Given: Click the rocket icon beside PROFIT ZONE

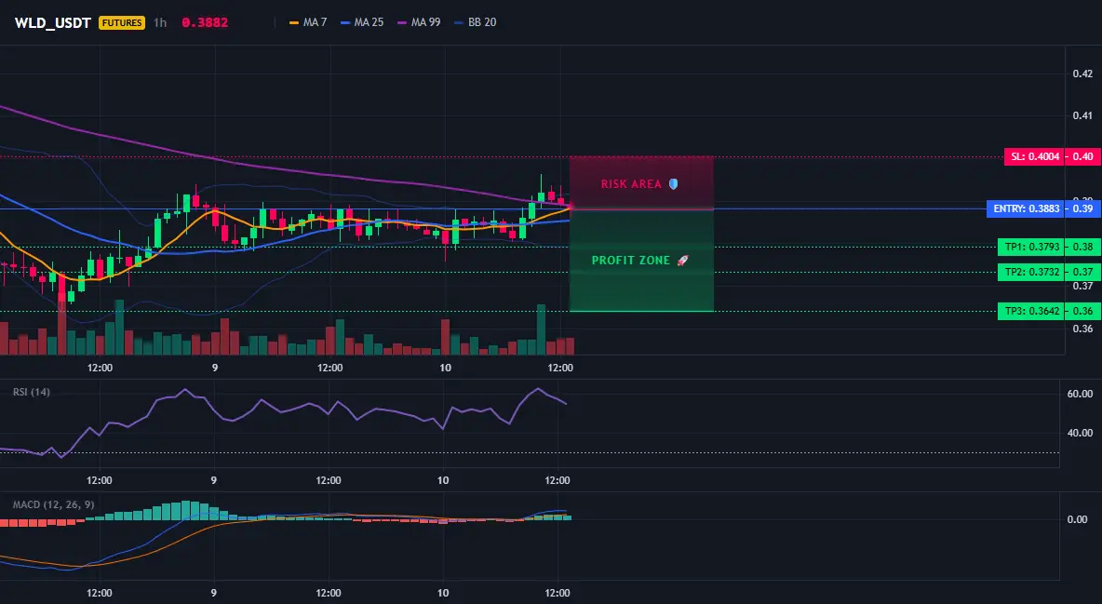Looking at the screenshot, I should [682, 261].
